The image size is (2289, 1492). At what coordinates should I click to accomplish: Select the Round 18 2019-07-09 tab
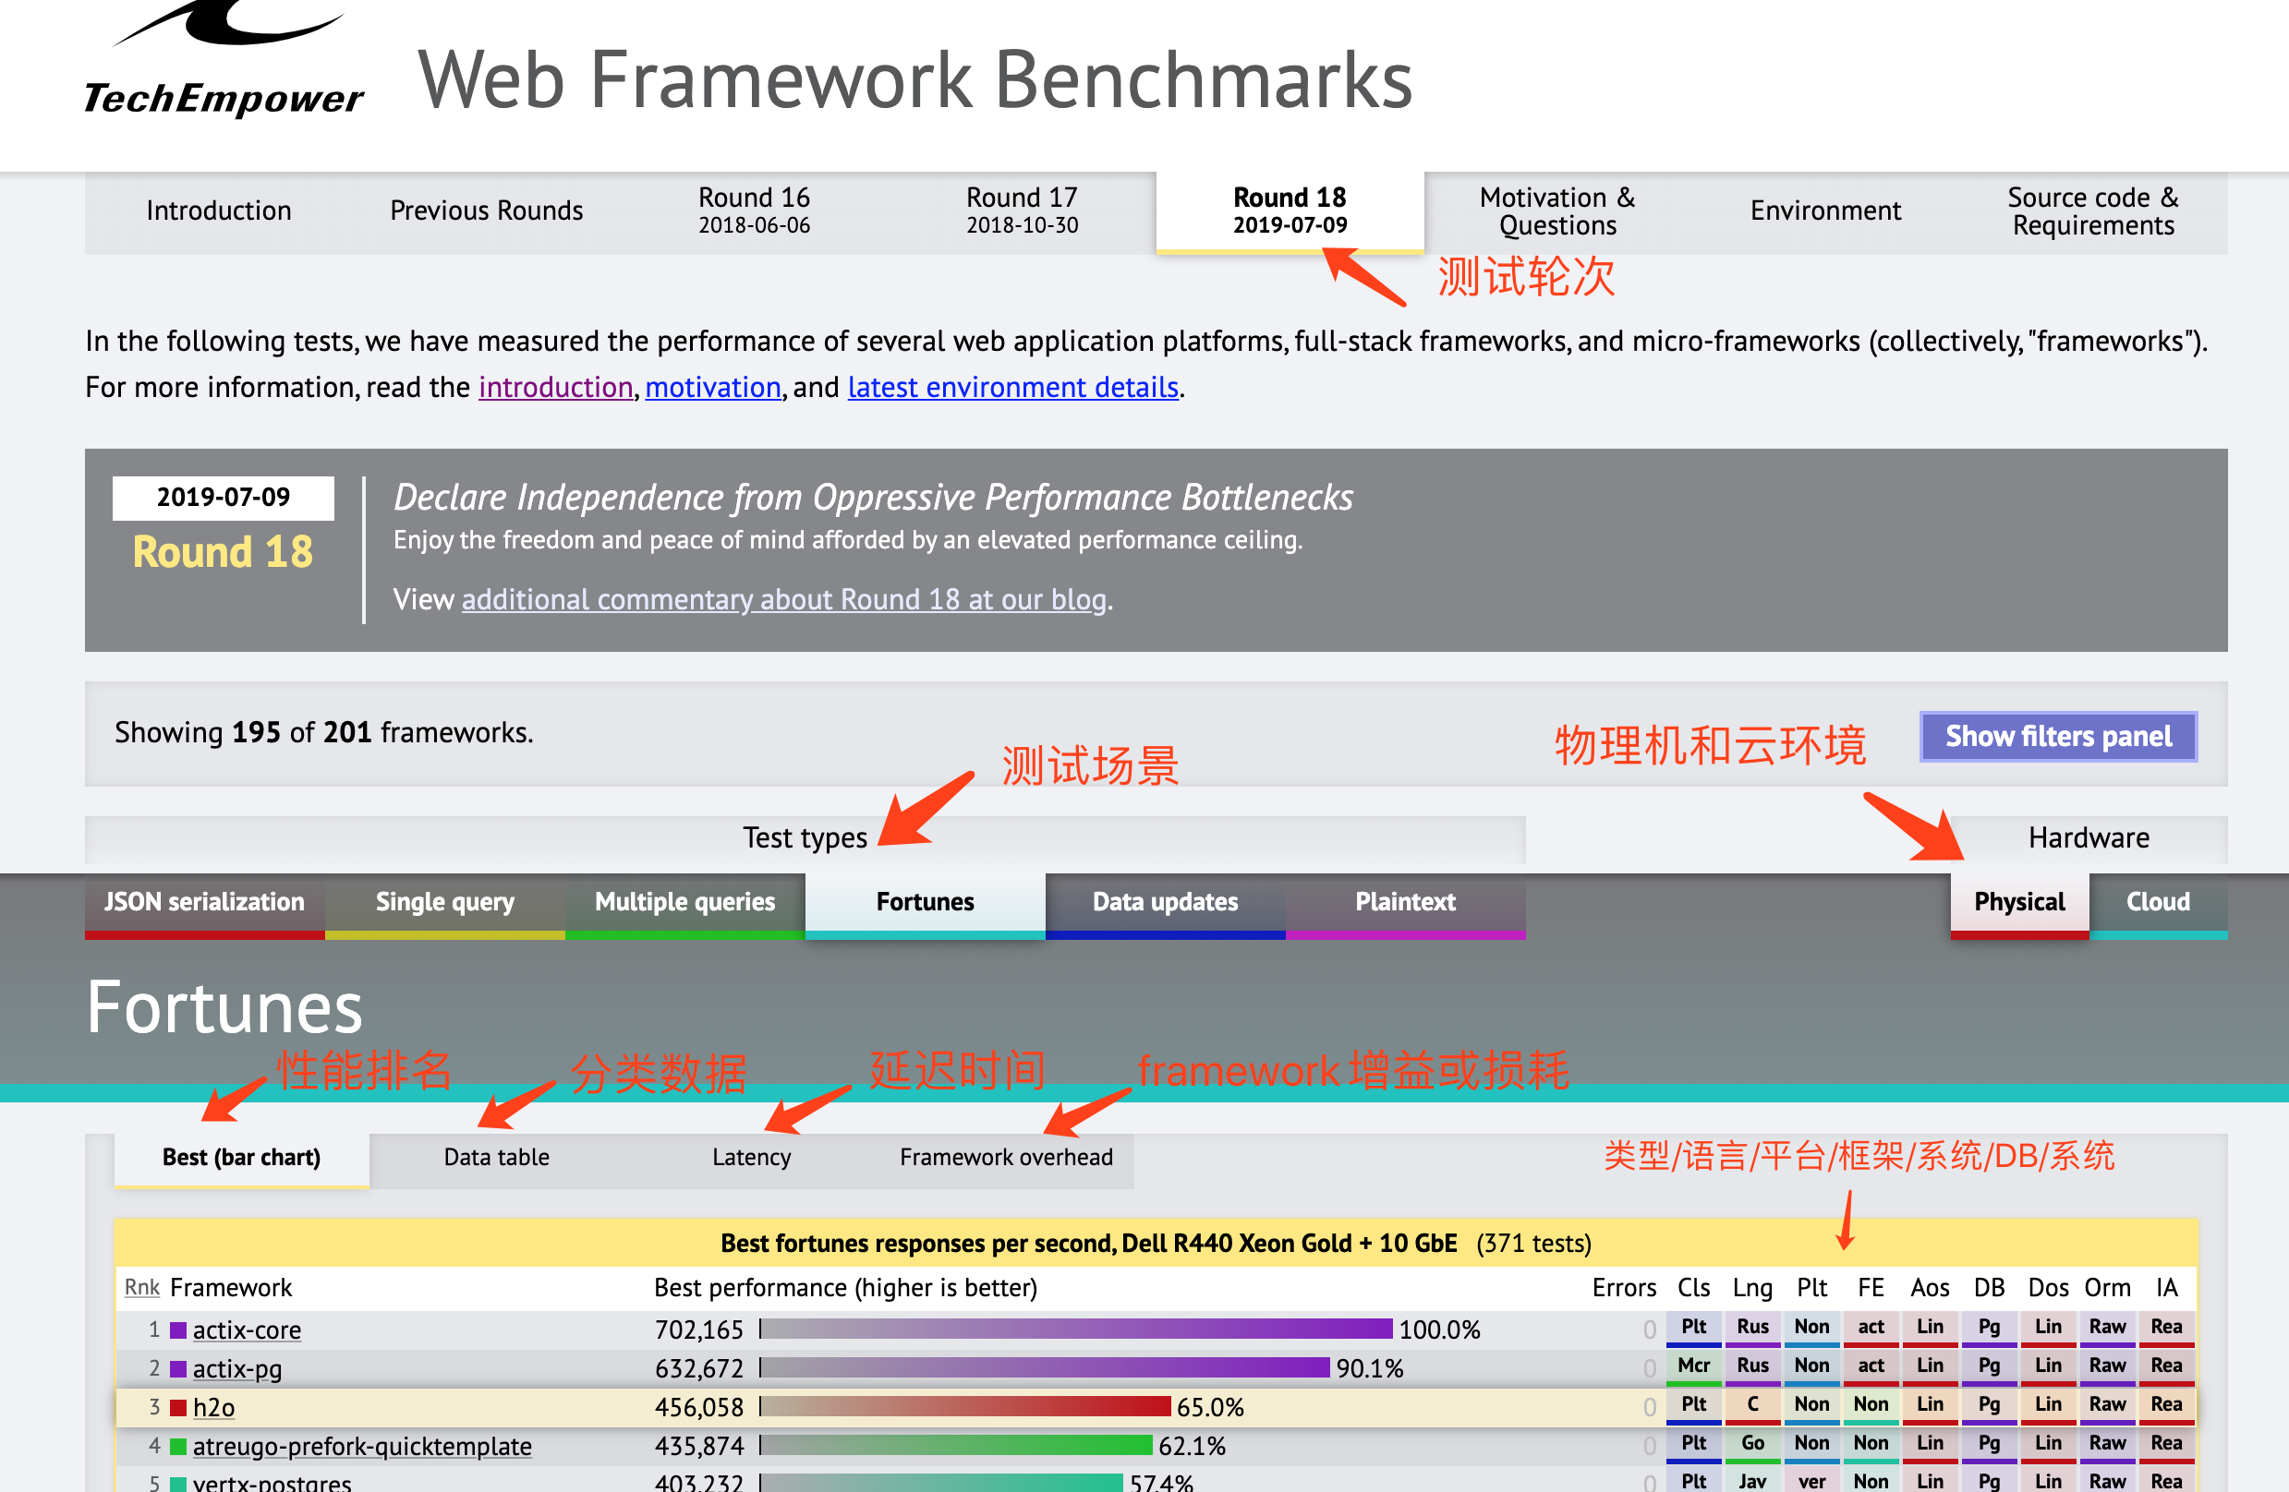tap(1290, 211)
